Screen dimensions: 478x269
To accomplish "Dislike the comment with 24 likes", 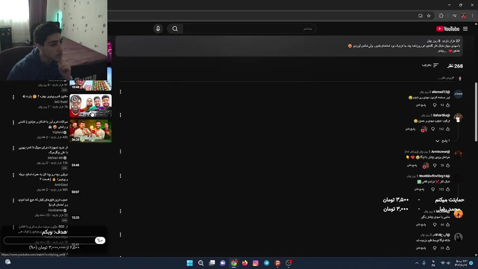I will tap(435, 248).
